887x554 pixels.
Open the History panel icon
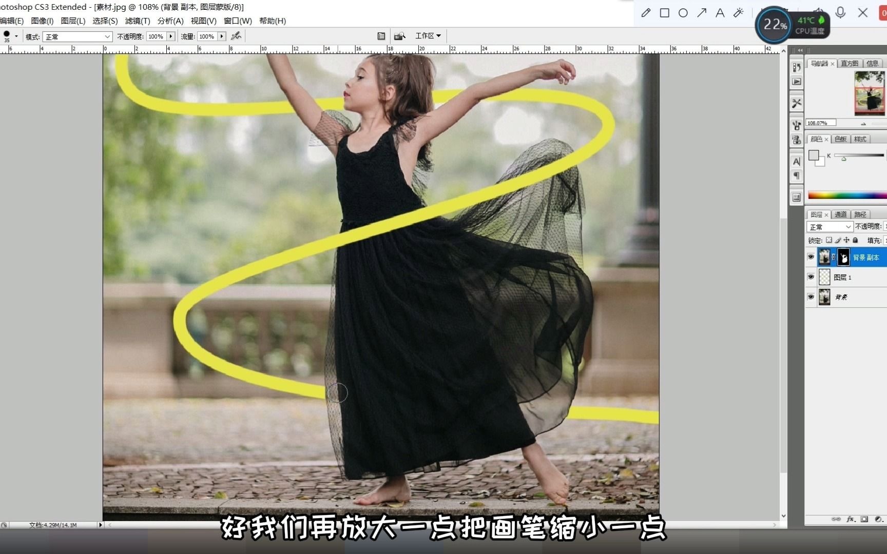[797, 67]
